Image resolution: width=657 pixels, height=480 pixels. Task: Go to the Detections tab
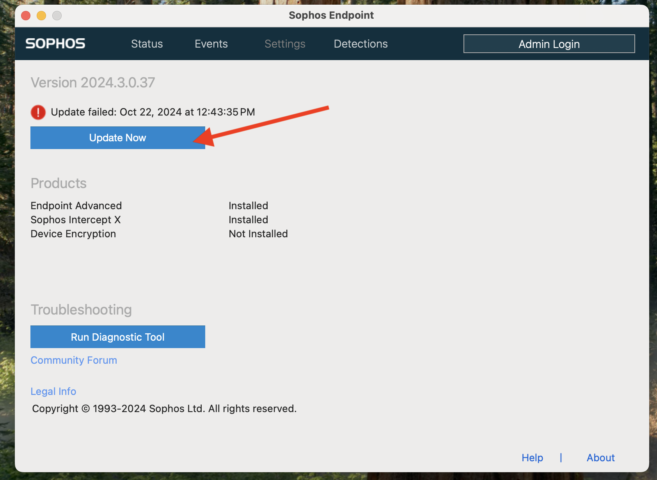360,44
